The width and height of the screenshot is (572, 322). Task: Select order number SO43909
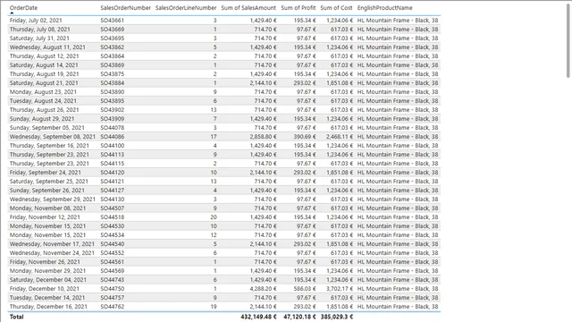[x=113, y=119]
